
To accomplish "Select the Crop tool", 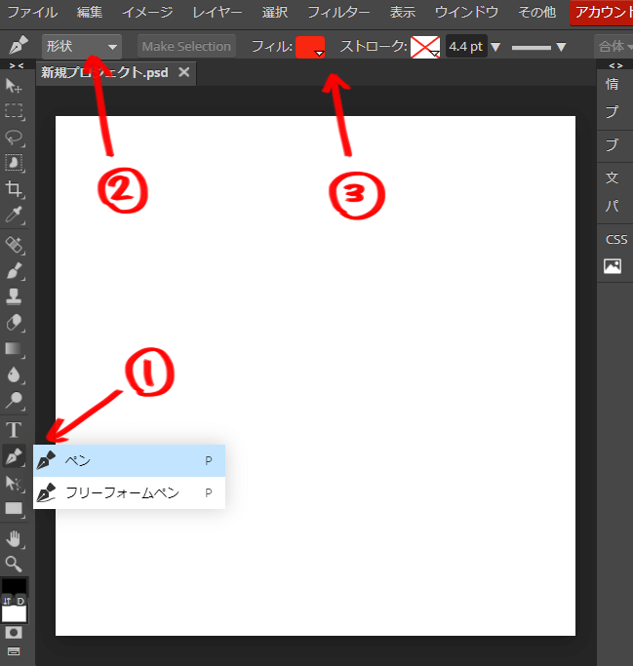I will click(14, 188).
